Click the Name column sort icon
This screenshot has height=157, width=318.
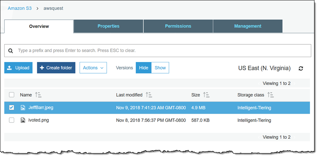[x=38, y=95]
